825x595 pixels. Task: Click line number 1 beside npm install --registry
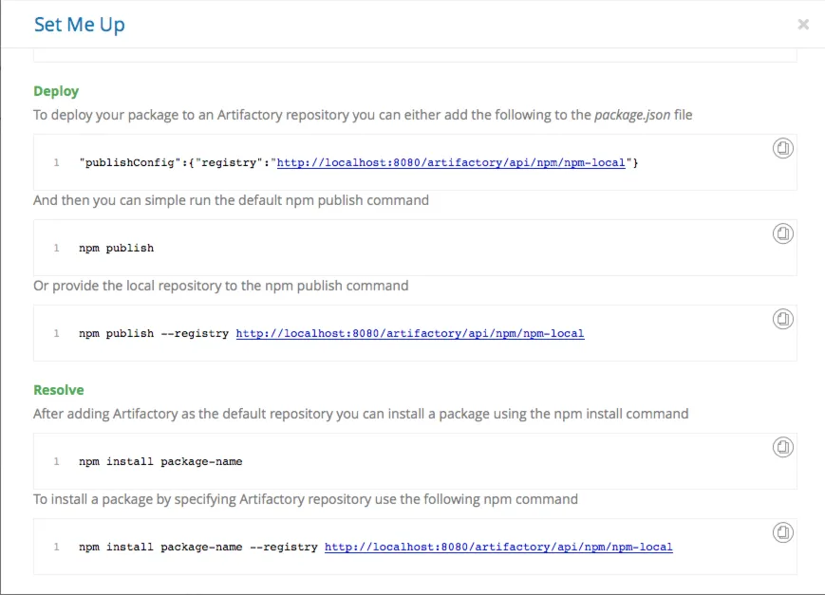point(56,548)
